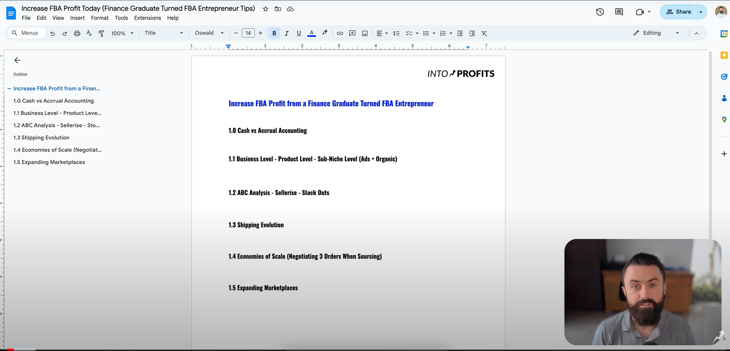Open bulleted list style arrow

pos(434,33)
